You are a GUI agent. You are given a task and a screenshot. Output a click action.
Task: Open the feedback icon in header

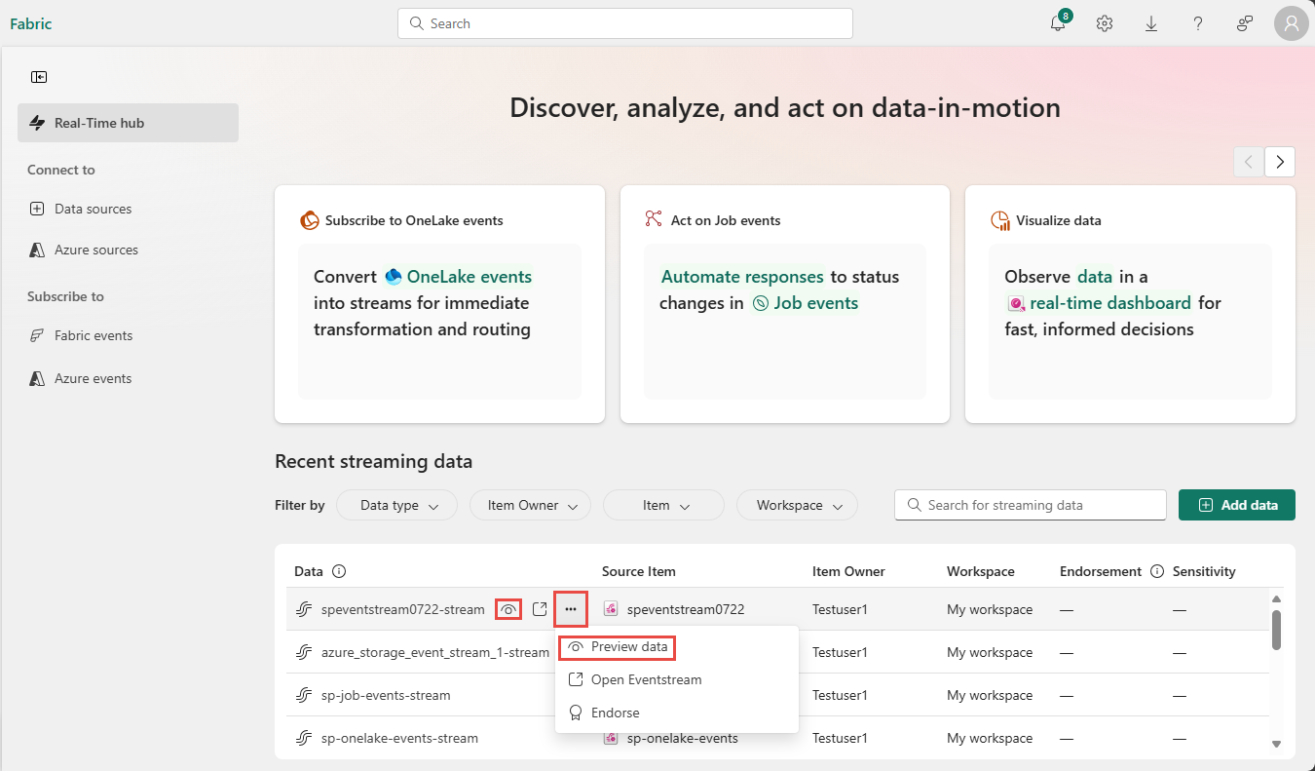[x=1245, y=23]
